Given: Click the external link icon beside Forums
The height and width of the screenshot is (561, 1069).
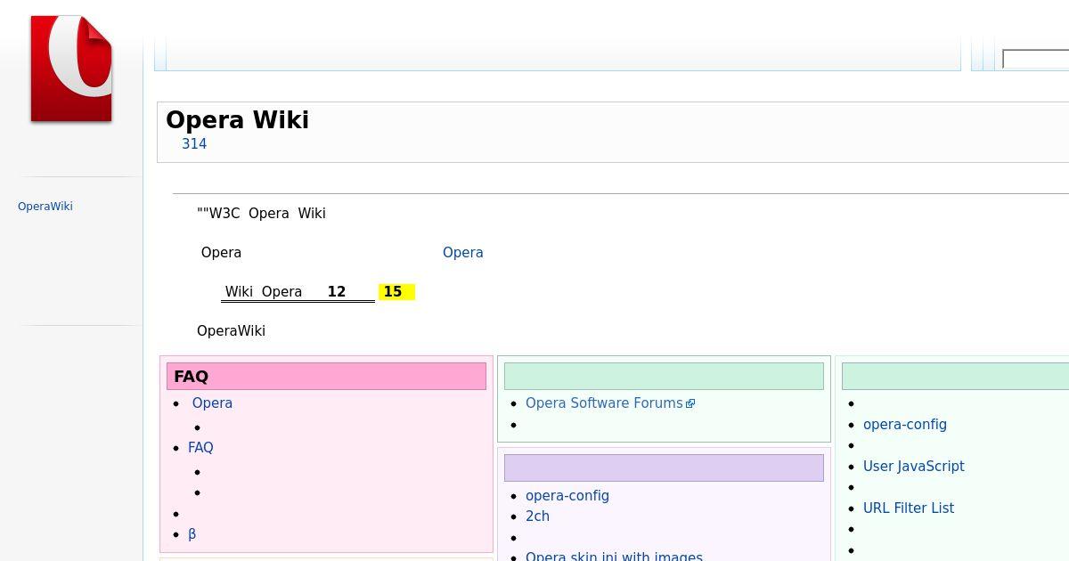Looking at the screenshot, I should coord(690,404).
